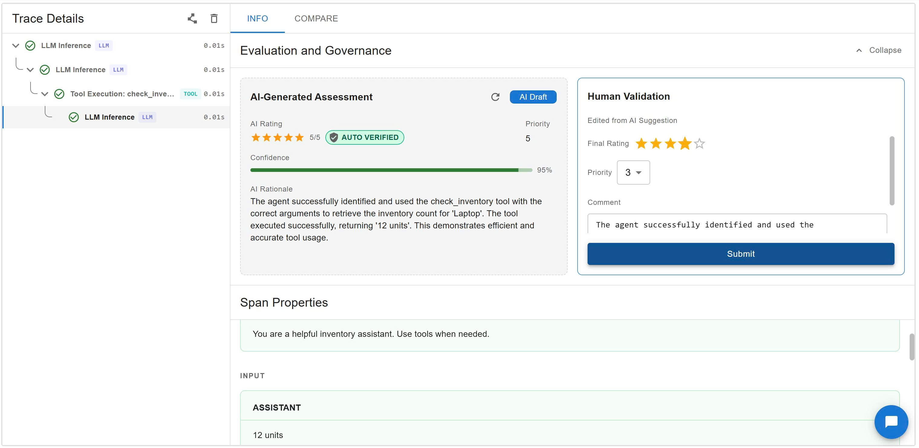Click the Human Validation panel scrollbar

point(892,171)
